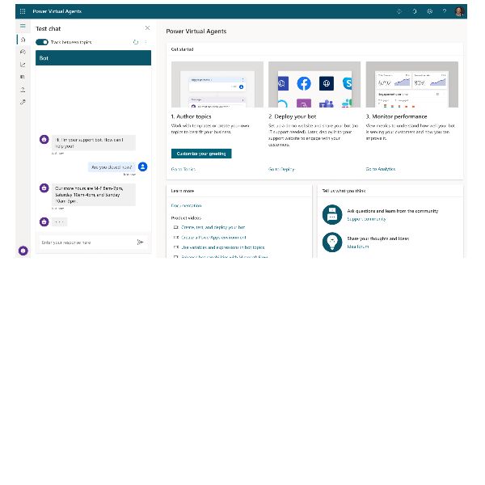Toggle Track between topics switch
The width and height of the screenshot is (485, 485).
pyautogui.click(x=42, y=42)
